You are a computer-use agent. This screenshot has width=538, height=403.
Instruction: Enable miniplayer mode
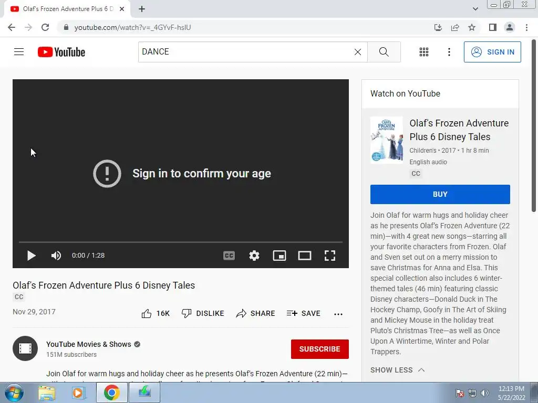[280, 256]
